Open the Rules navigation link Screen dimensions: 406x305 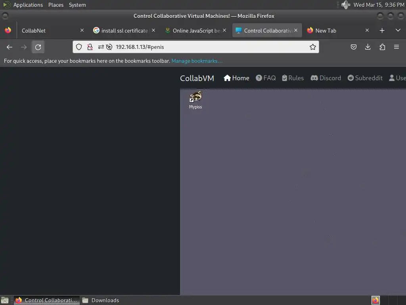293,78
